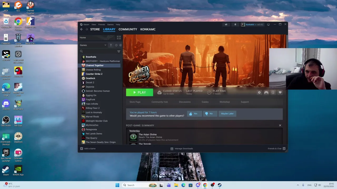Open the Steam menu
This screenshot has height=189, width=337.
[x=86, y=24]
